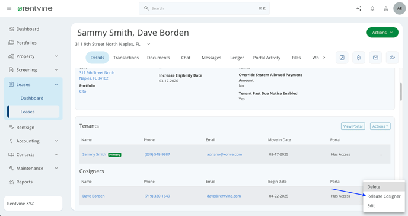This screenshot has height=216, width=408.
Task: Click the Maintenance tools icon
Action: click(11, 168)
